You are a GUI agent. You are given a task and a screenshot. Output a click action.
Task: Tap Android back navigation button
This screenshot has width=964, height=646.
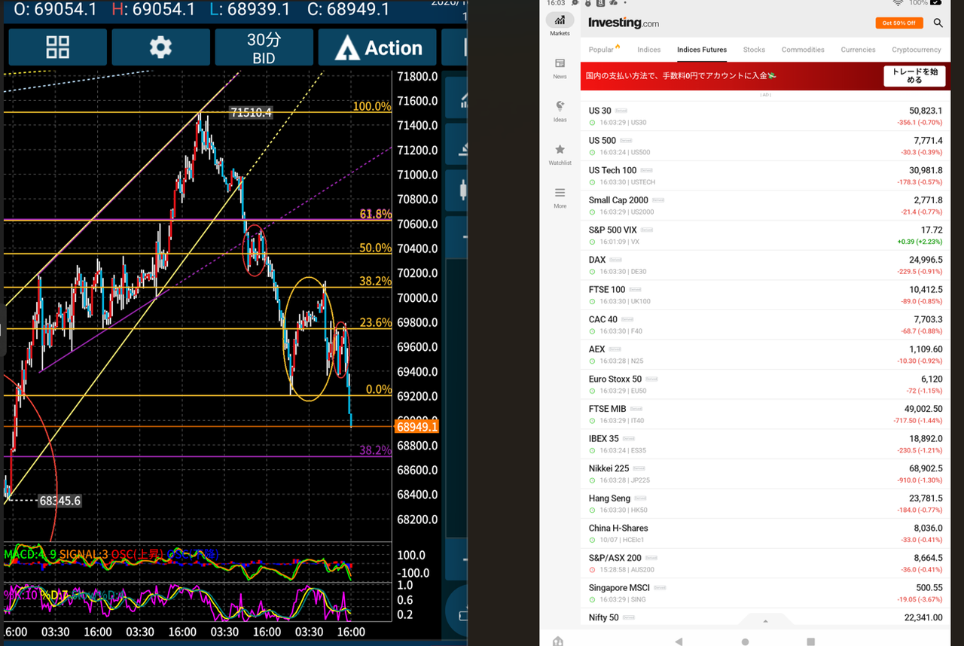679,641
